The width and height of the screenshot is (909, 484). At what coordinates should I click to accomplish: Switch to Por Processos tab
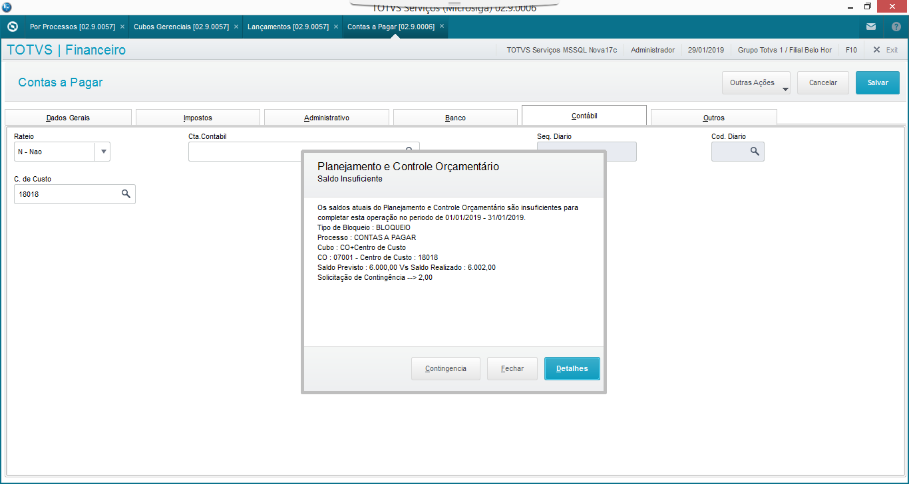73,27
